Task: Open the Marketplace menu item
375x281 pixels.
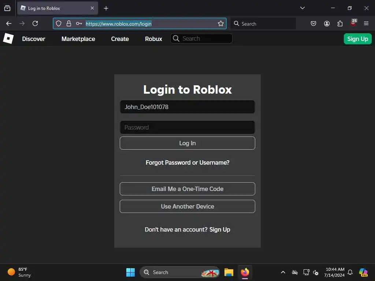Action: pyautogui.click(x=78, y=39)
